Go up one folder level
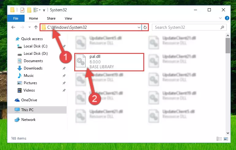 pos(36,27)
